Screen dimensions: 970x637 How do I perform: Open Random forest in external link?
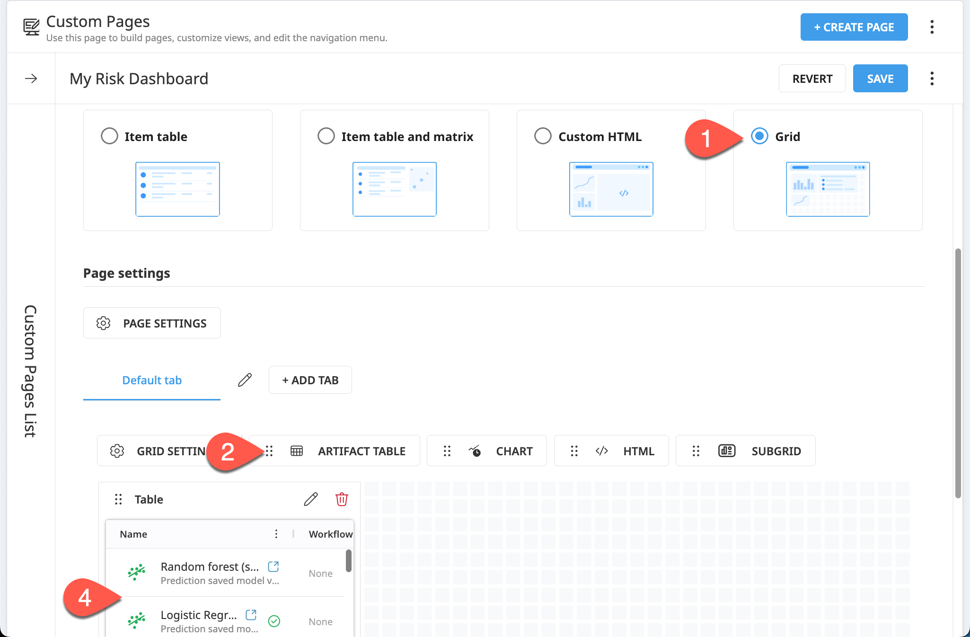[273, 566]
